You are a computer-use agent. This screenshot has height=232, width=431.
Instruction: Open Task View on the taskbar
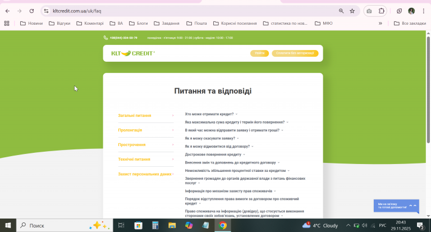click(121, 225)
